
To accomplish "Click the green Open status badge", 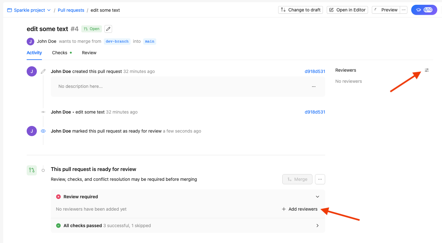I will tap(92, 29).
